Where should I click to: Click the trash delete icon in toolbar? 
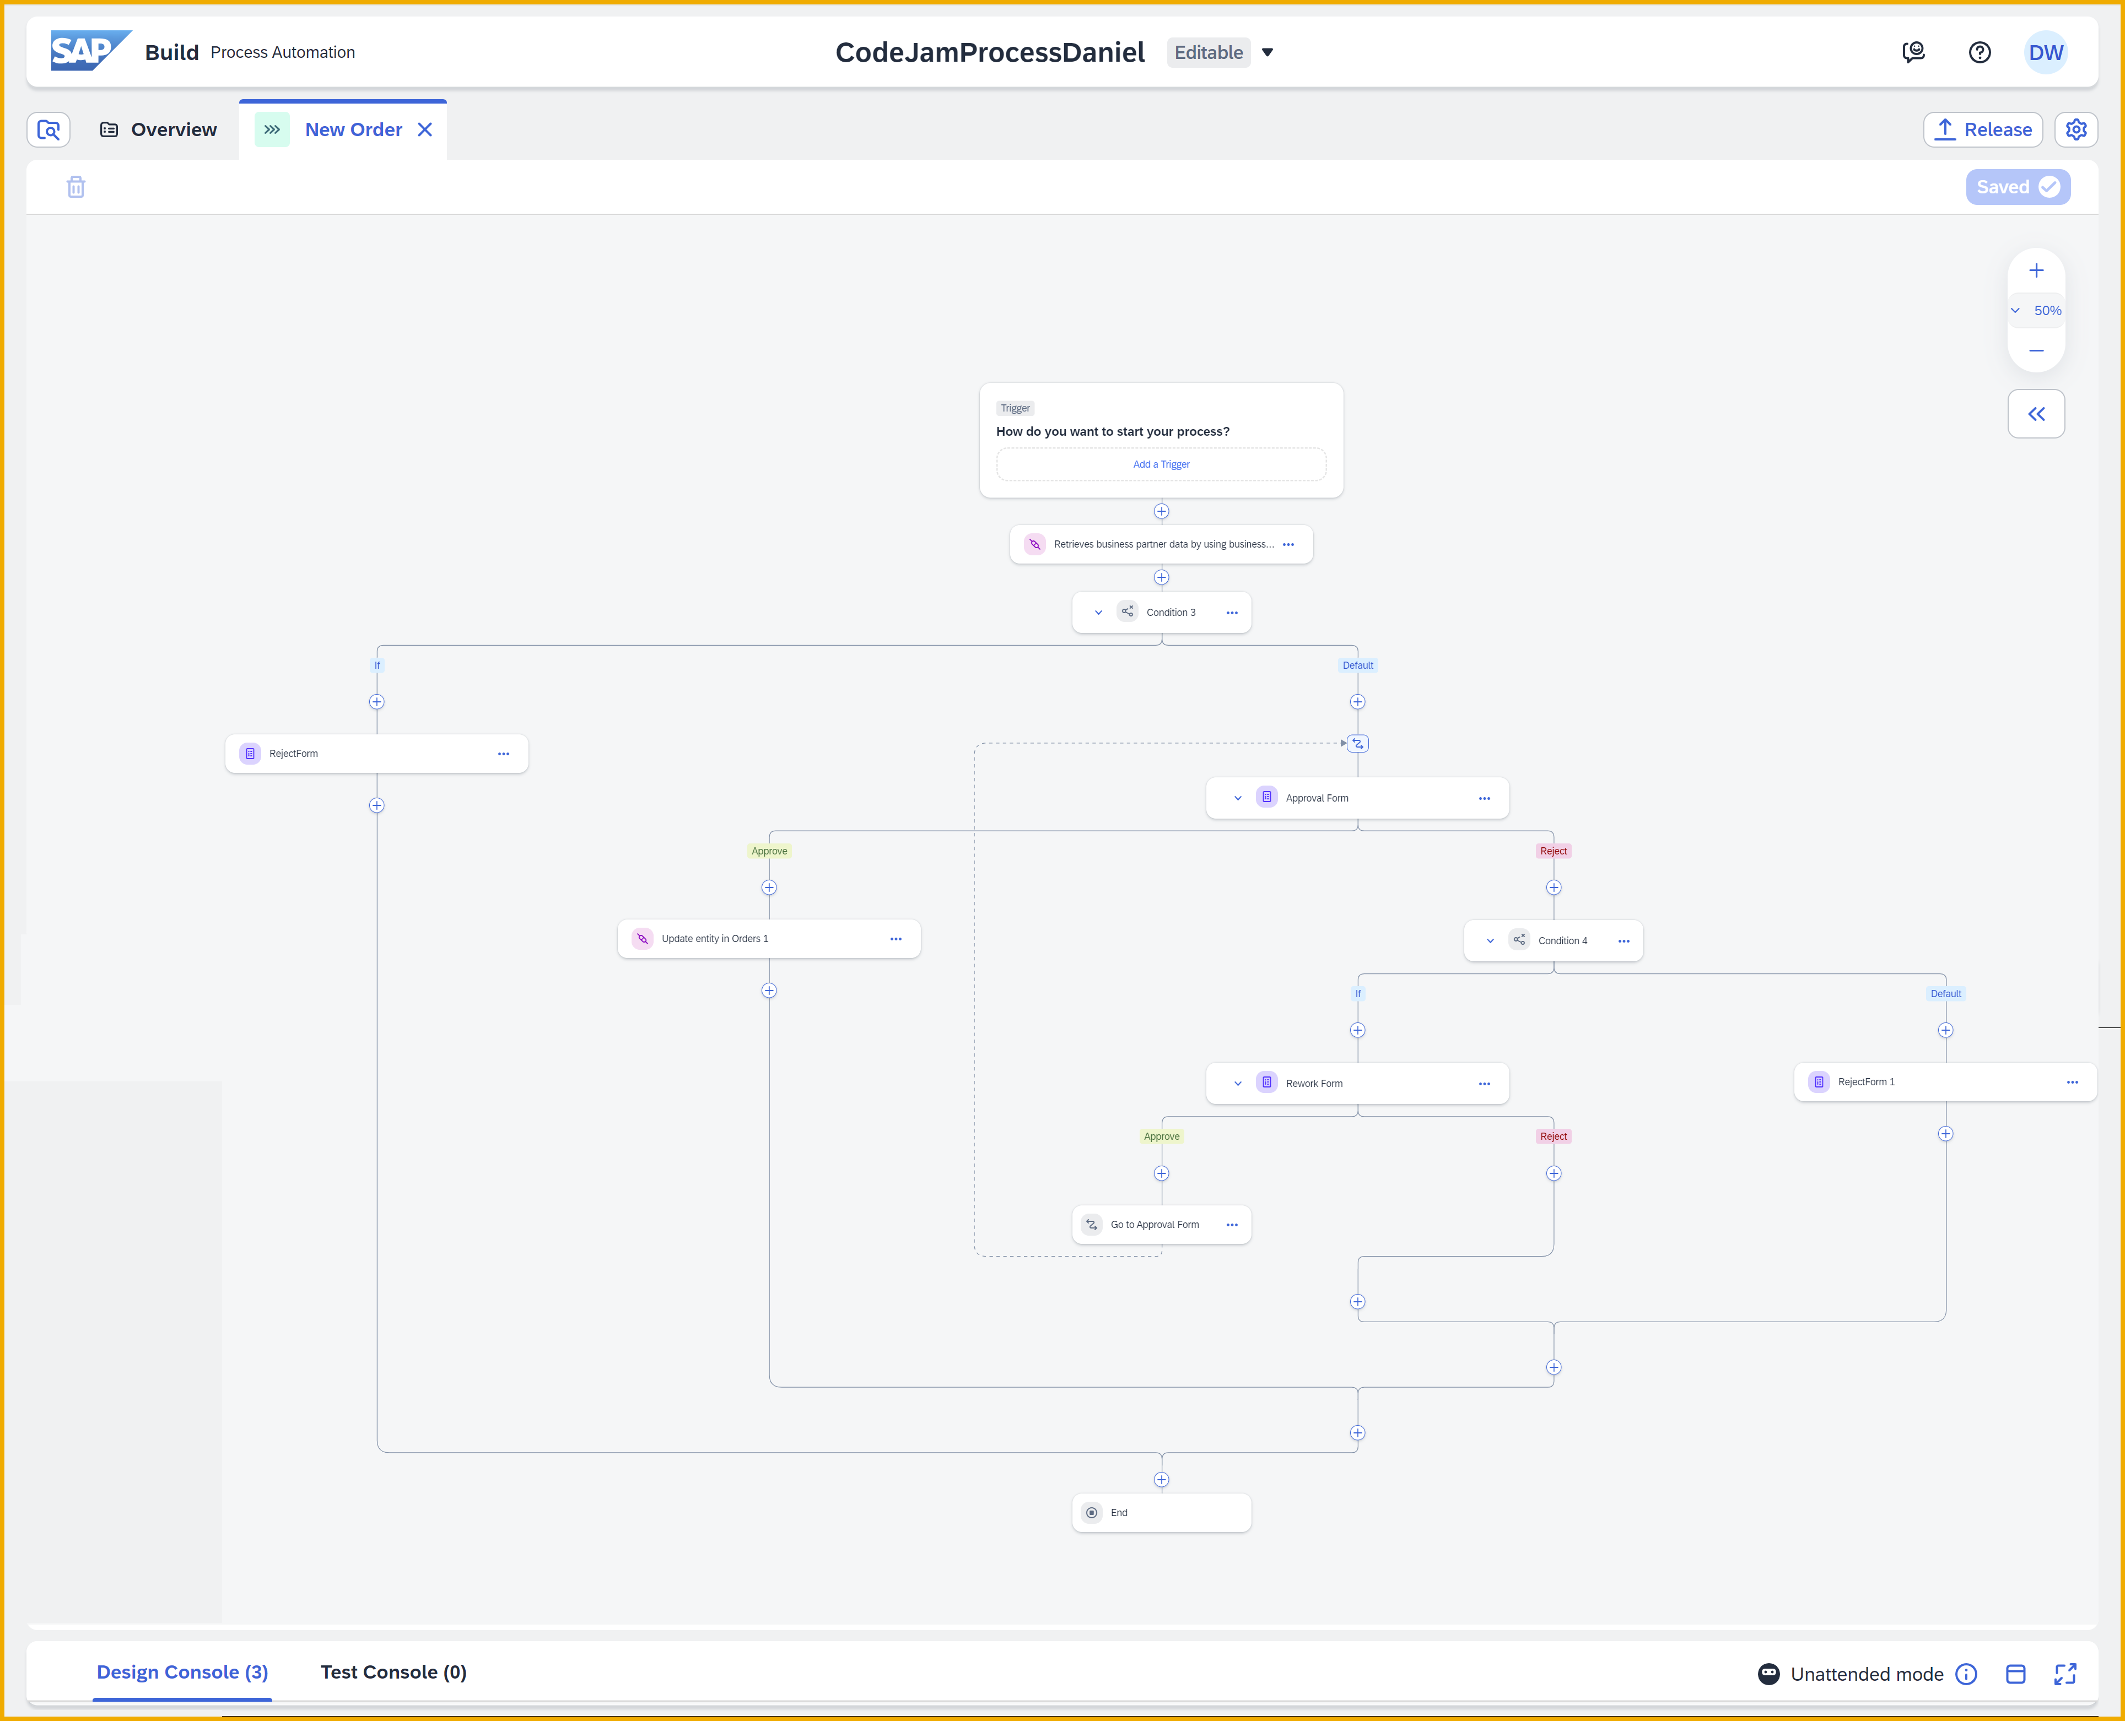(75, 186)
